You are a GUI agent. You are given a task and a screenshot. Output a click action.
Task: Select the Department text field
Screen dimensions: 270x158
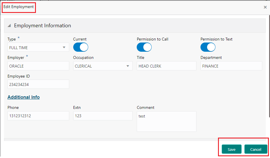(x=231, y=66)
